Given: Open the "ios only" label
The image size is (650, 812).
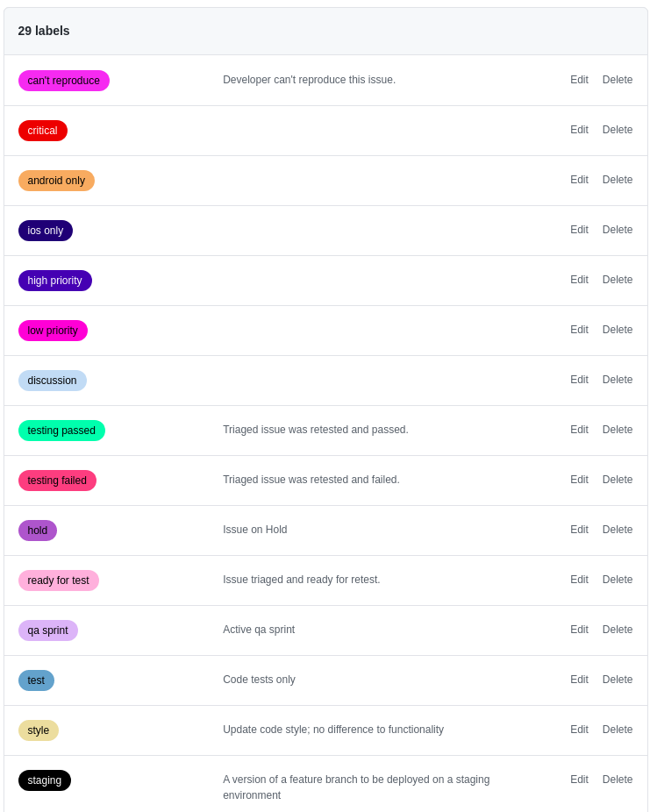Looking at the screenshot, I should tap(45, 230).
